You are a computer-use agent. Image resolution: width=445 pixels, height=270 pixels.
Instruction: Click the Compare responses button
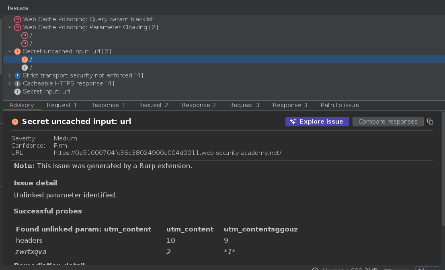388,122
